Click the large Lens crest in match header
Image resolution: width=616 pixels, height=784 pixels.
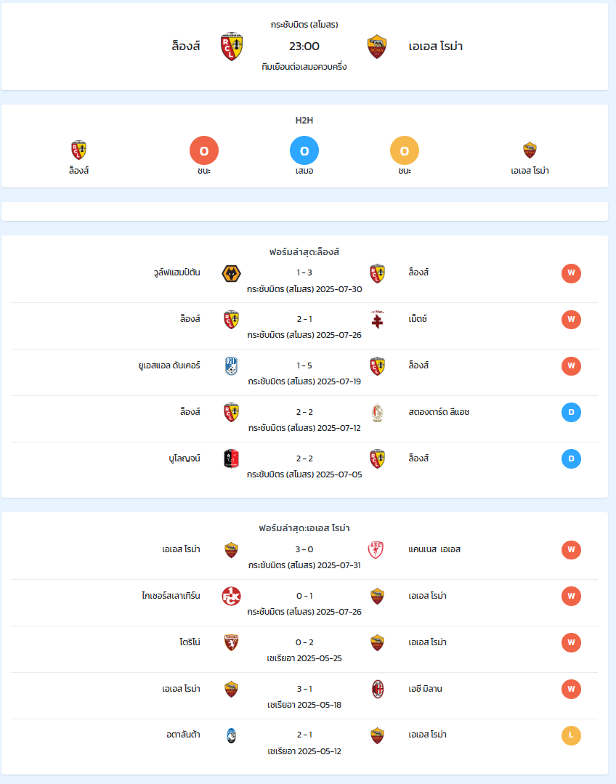click(232, 47)
